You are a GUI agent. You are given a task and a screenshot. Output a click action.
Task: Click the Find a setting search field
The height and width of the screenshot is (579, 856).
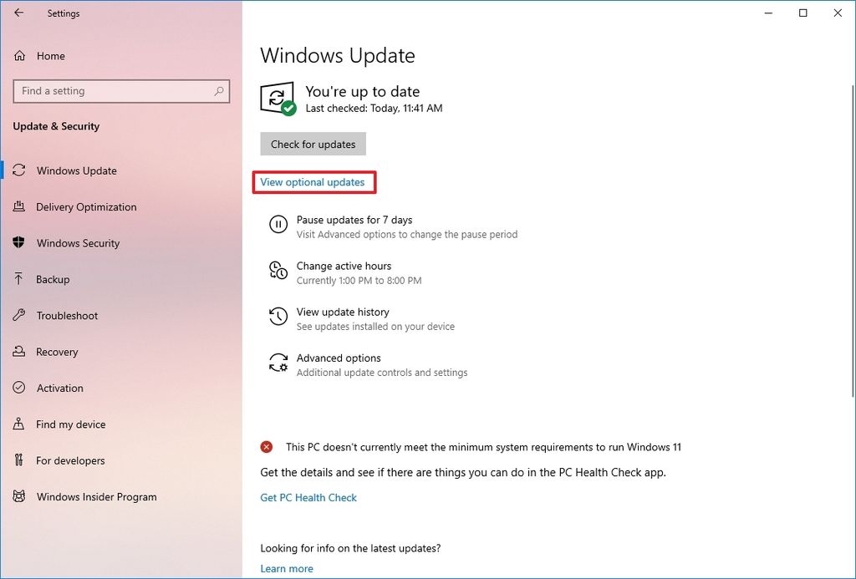point(121,91)
